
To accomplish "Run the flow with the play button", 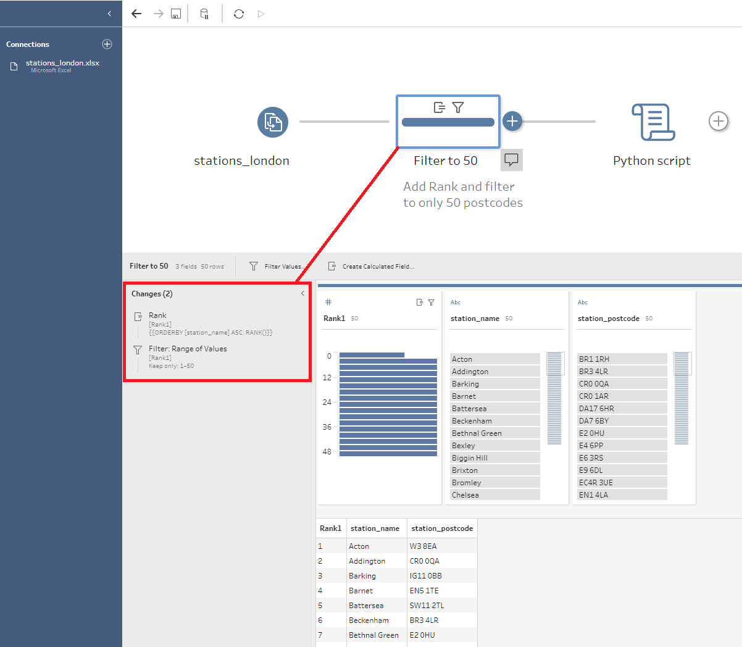I will [x=261, y=14].
